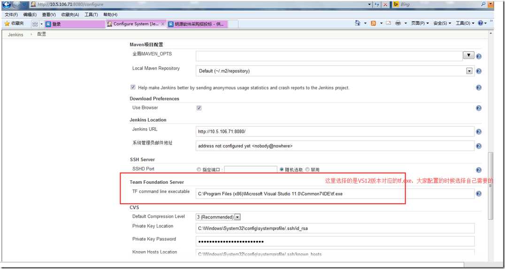Viewport: 505px width, 269px height.
Task: Click the browser Forward arrow button
Action: (16, 4)
